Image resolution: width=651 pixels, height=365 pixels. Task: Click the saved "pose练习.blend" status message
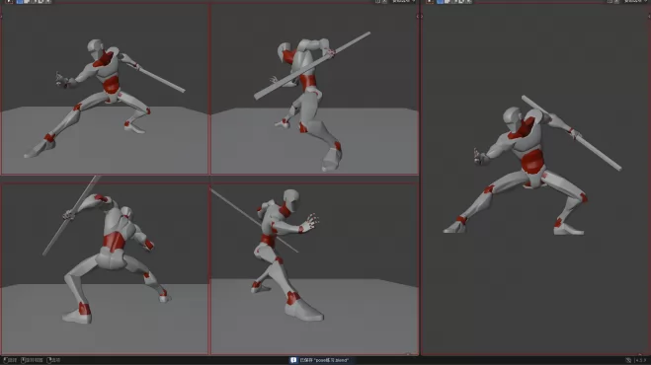(324, 360)
